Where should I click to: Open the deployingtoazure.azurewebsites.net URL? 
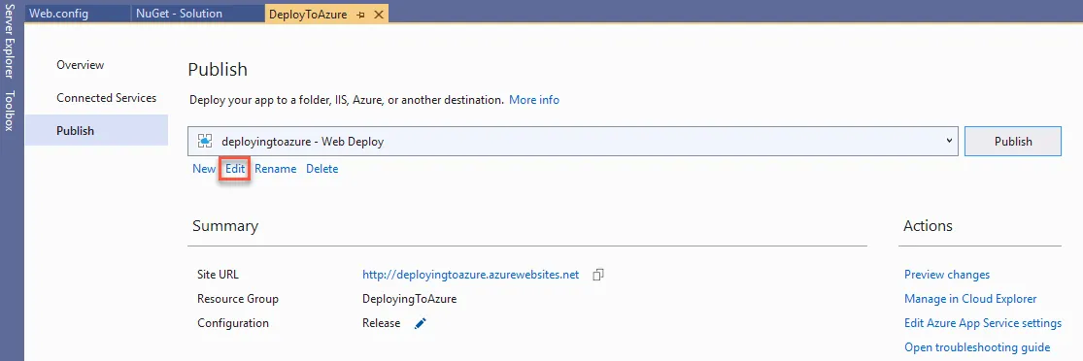[470, 275]
